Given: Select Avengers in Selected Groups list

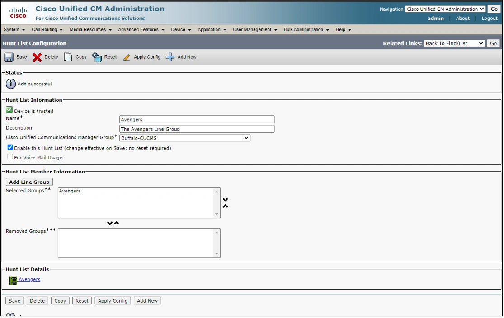Looking at the screenshot, I should coord(70,191).
